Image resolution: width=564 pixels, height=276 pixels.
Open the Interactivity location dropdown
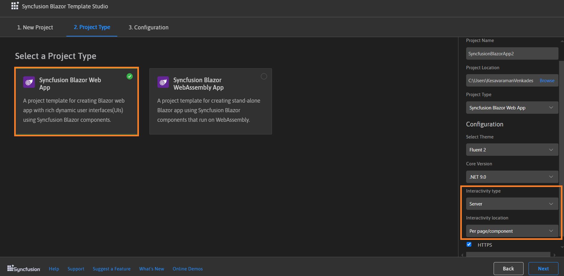click(512, 231)
